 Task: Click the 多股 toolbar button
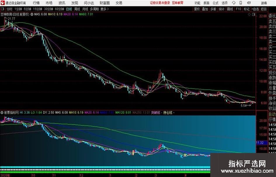pyautogui.click(x=213, y=9)
